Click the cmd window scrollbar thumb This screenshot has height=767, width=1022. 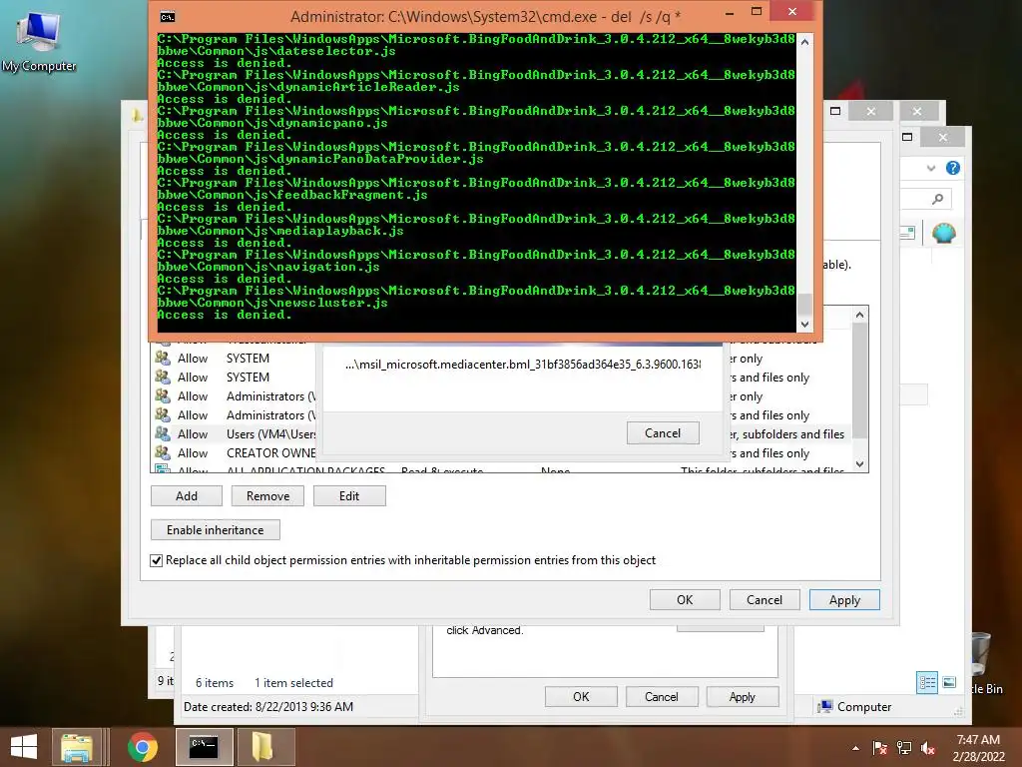805,304
